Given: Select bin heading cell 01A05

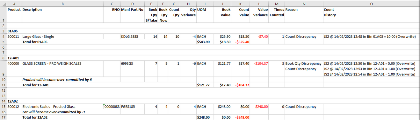Looking at the screenshot, I should pos(14,31).
